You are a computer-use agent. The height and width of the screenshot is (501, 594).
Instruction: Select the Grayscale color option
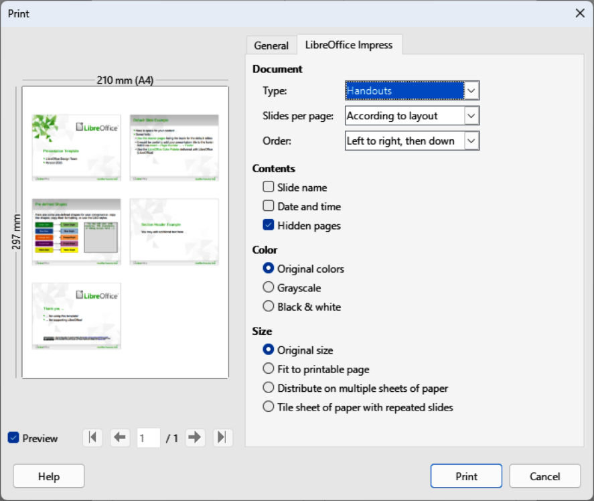pyautogui.click(x=269, y=288)
